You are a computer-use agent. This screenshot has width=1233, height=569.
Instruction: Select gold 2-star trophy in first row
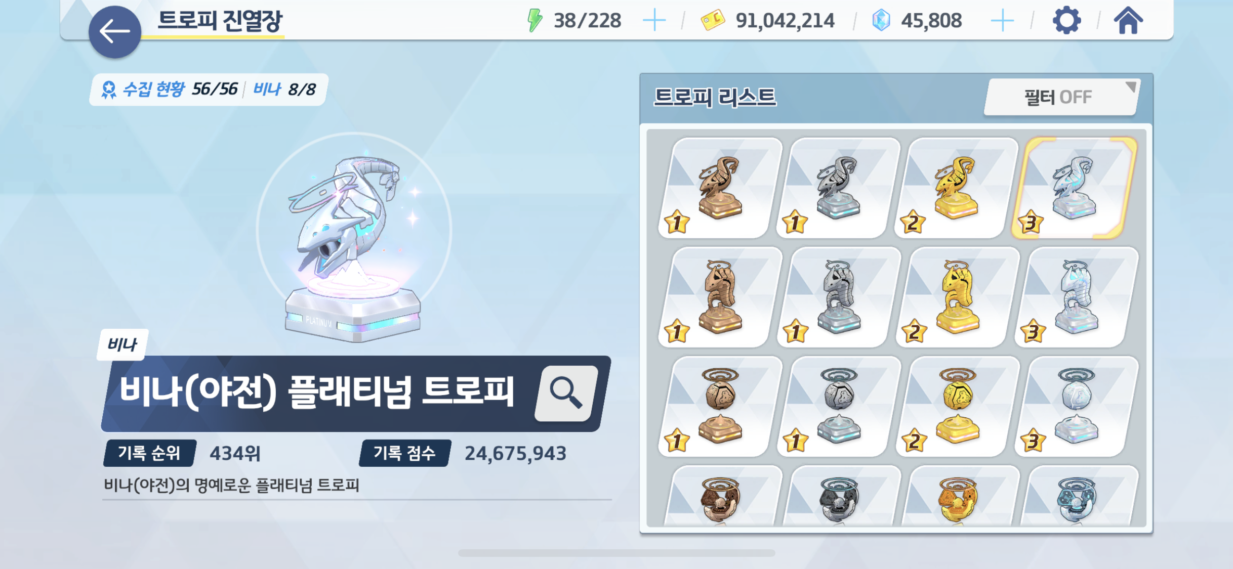(957, 188)
